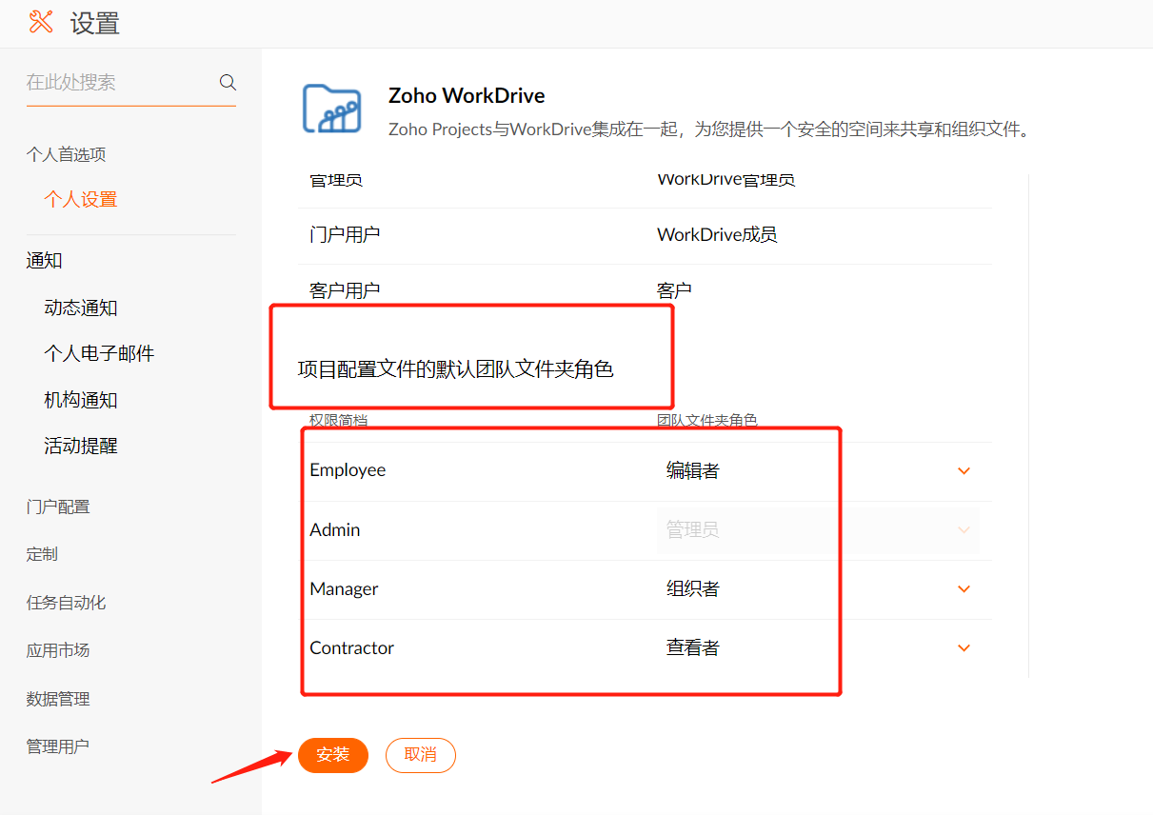Open 门户配置 section
Image resolution: width=1153 pixels, height=815 pixels.
(58, 507)
